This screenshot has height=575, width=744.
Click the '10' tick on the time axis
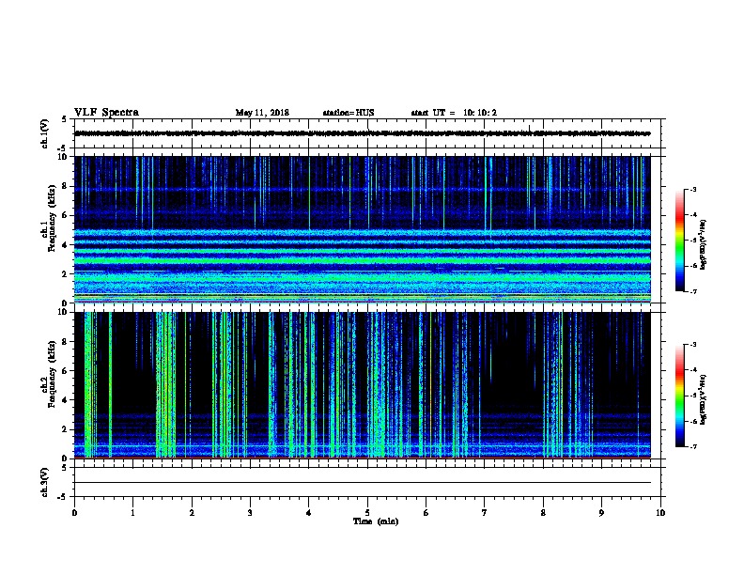click(660, 513)
